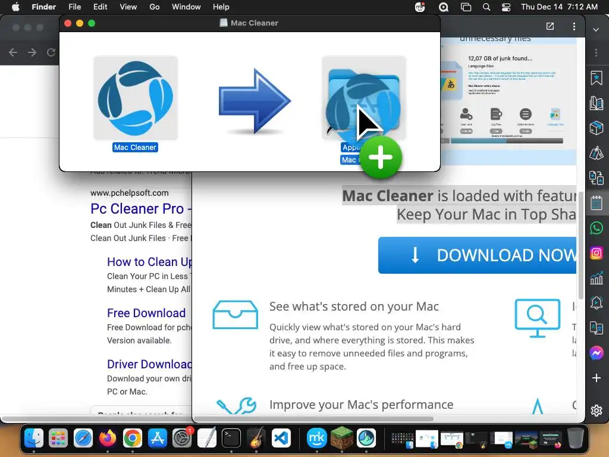This screenshot has width=609, height=457.
Task: Open Instagram from the browser sidebar
Action: click(596, 253)
